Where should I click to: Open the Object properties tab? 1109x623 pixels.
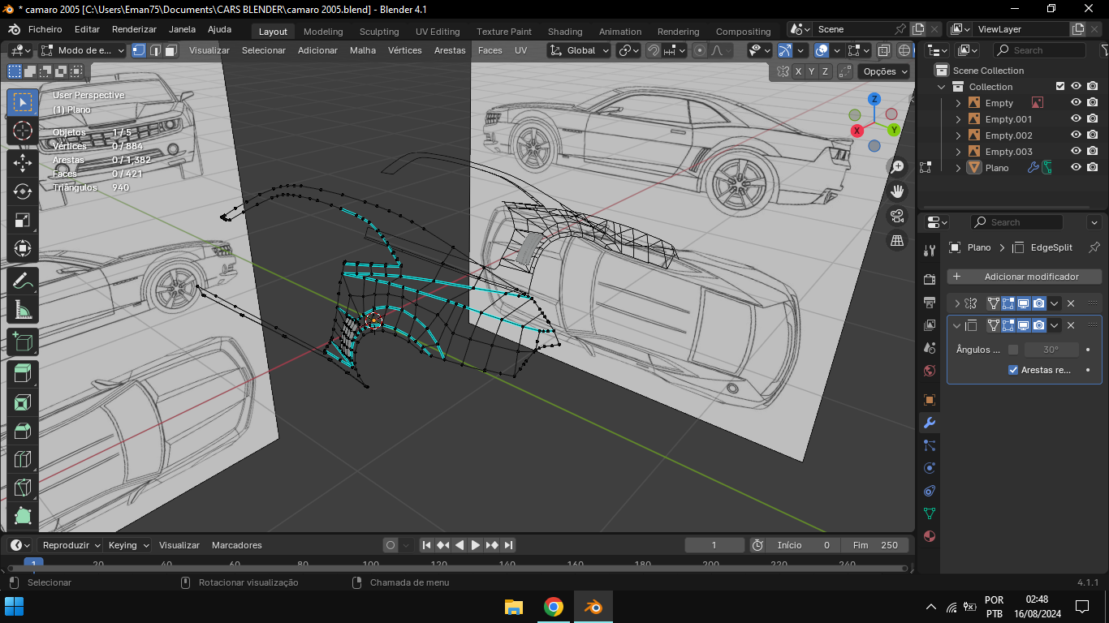pos(930,400)
